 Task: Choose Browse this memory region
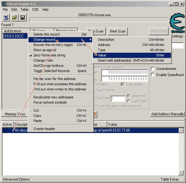point(60,45)
